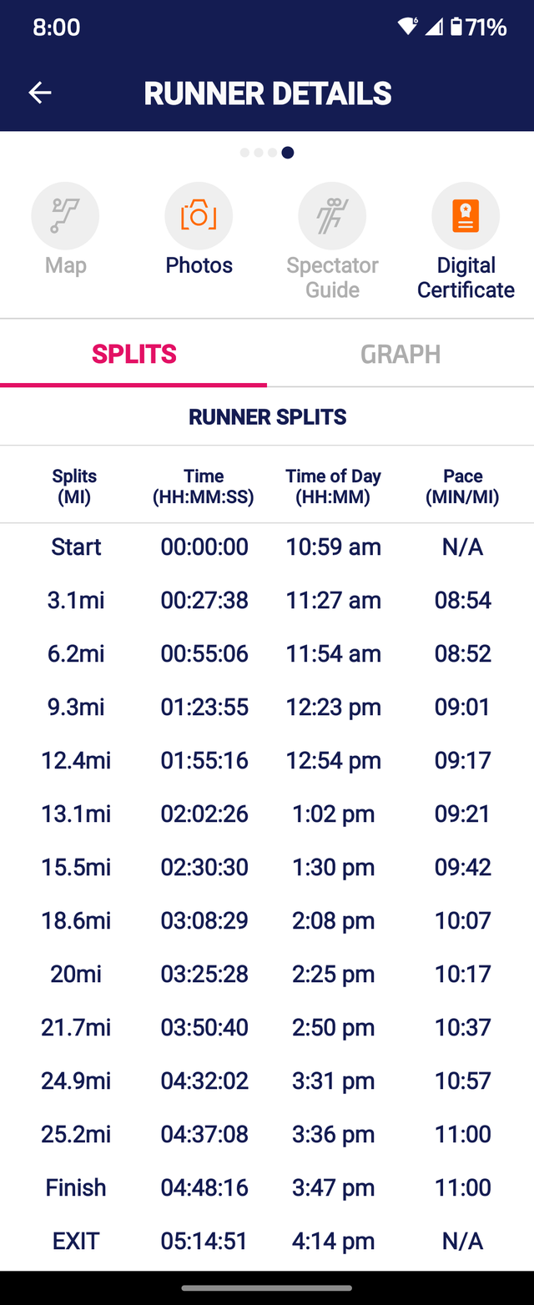Select the Finish split row

[x=267, y=1187]
